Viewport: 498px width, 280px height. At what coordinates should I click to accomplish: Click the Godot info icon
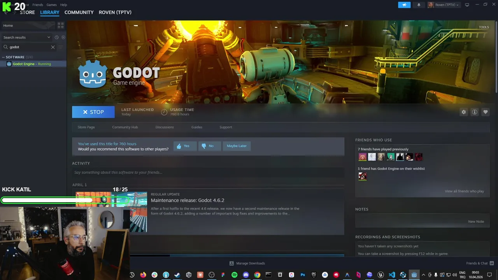click(474, 112)
